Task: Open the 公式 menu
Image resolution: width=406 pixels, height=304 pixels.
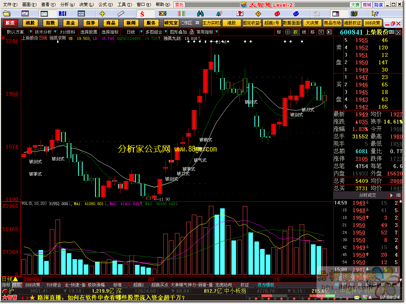Action: point(105,4)
